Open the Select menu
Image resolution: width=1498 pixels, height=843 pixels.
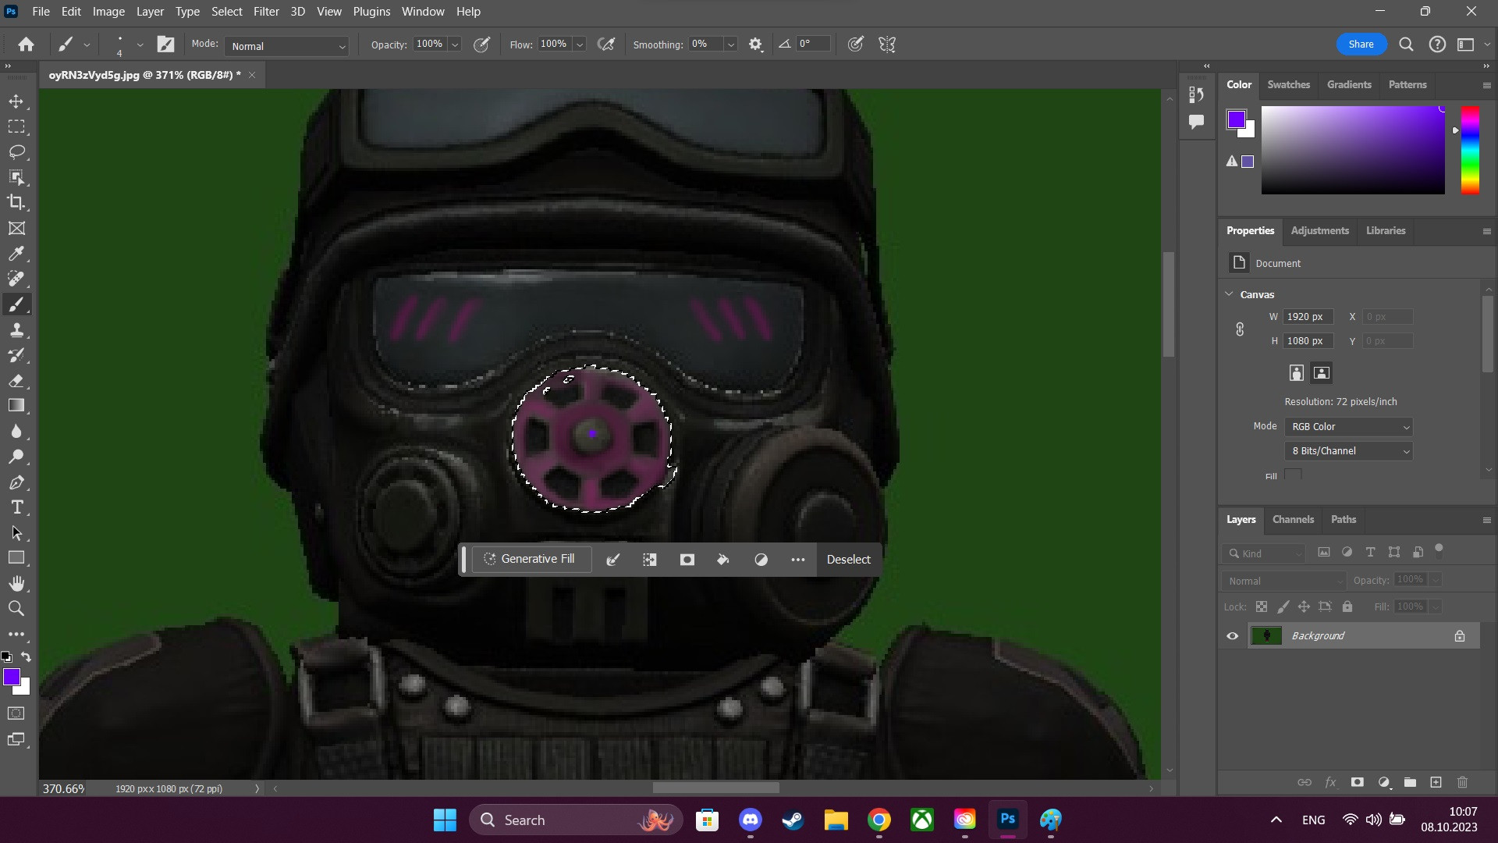226,12
